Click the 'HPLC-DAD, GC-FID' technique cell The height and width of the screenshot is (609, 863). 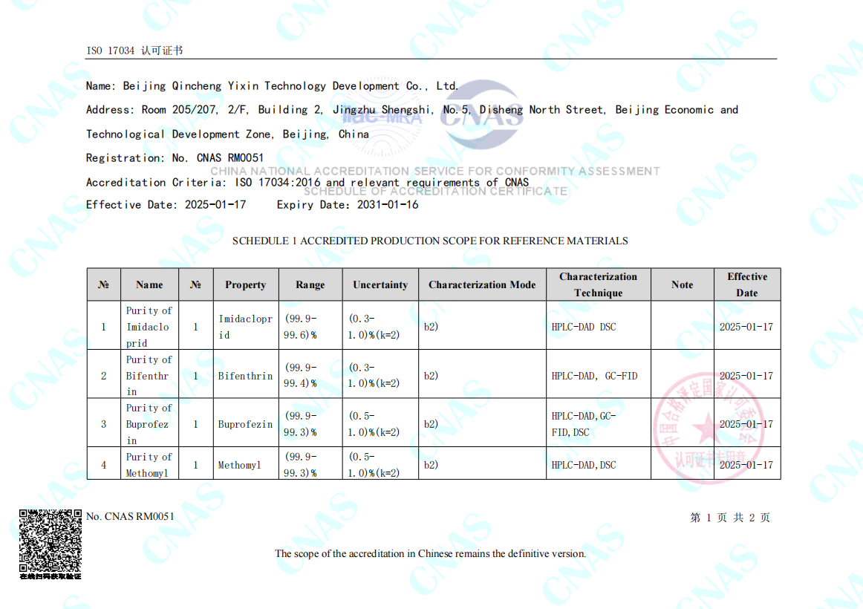pos(594,376)
